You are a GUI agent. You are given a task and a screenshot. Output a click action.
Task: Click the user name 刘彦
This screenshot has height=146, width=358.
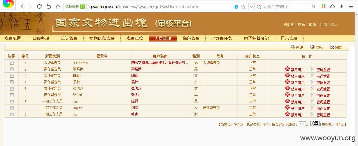point(135,108)
